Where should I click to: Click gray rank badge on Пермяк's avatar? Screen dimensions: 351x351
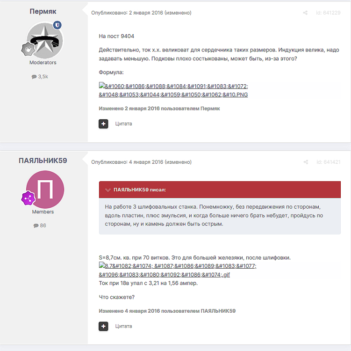pos(28,49)
